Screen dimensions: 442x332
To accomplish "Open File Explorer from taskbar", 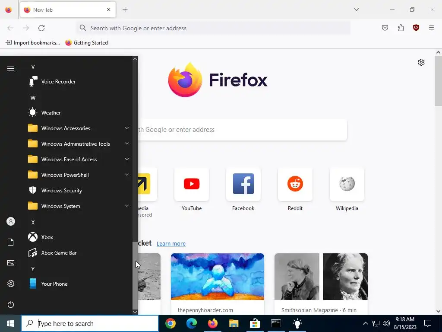I will (x=234, y=323).
